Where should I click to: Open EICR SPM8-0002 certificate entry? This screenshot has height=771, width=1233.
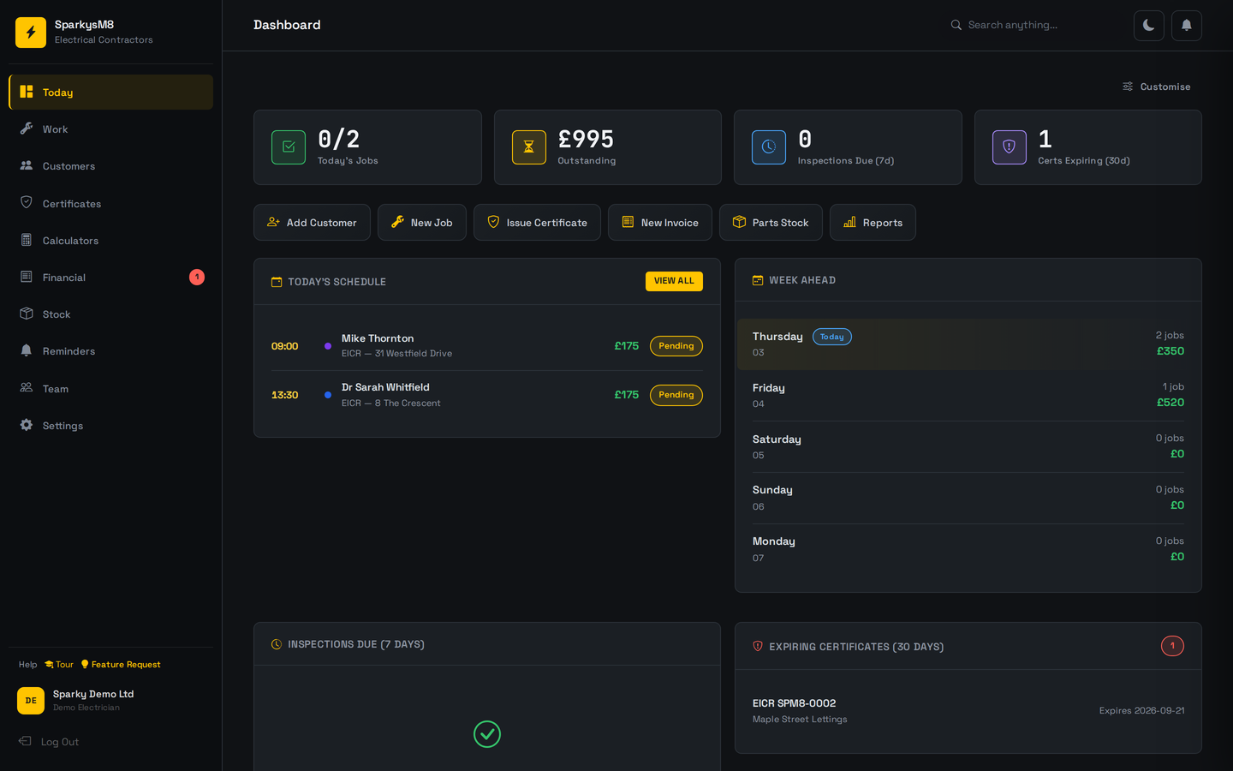click(x=968, y=711)
